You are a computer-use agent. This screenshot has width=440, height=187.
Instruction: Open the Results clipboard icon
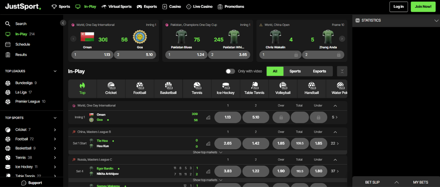(x=8, y=55)
